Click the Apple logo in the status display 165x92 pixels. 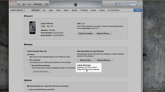76,5
